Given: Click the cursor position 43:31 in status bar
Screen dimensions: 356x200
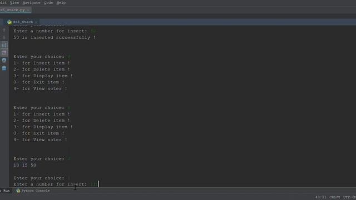Looking at the screenshot, I should pos(320,197).
